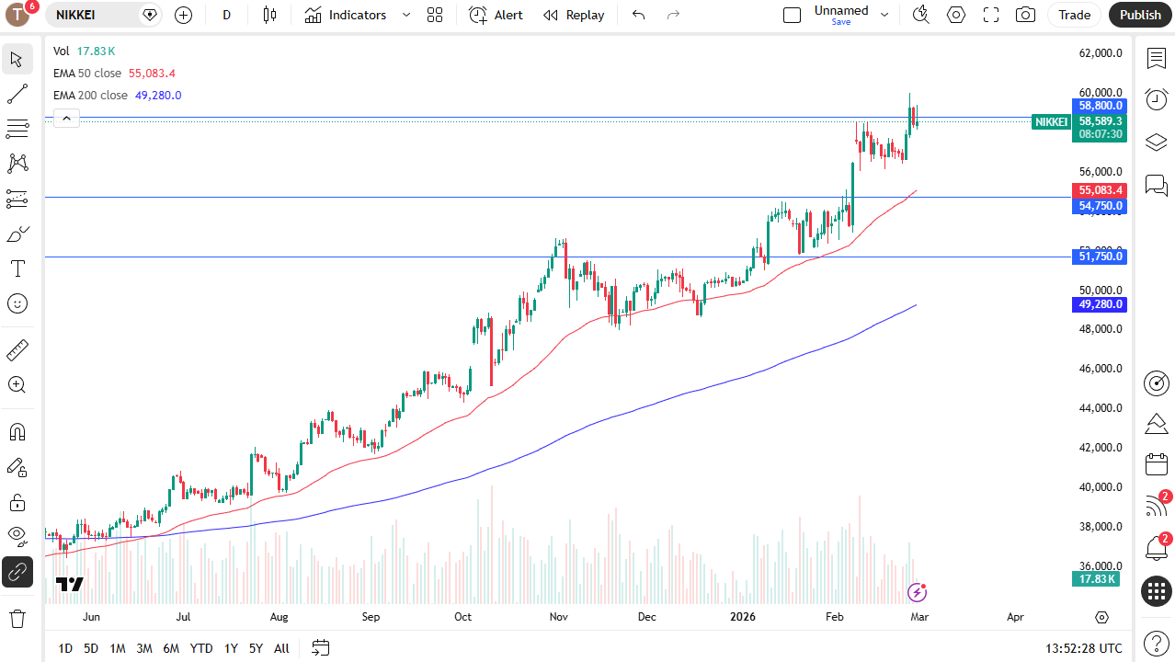1175x662 pixels.
Task: Select the Text annotation tool
Action: tap(17, 268)
